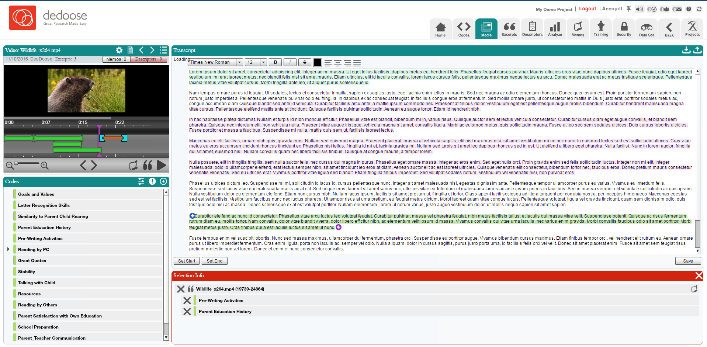Image resolution: width=707 pixels, height=347 pixels.
Task: Click the Memos: 0 button
Action: (x=116, y=59)
